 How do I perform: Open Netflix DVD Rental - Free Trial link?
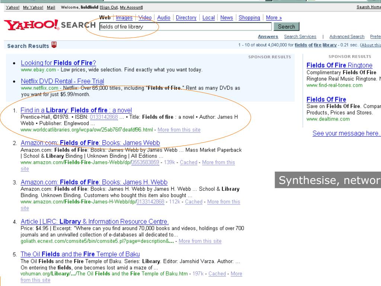[x=63, y=81]
